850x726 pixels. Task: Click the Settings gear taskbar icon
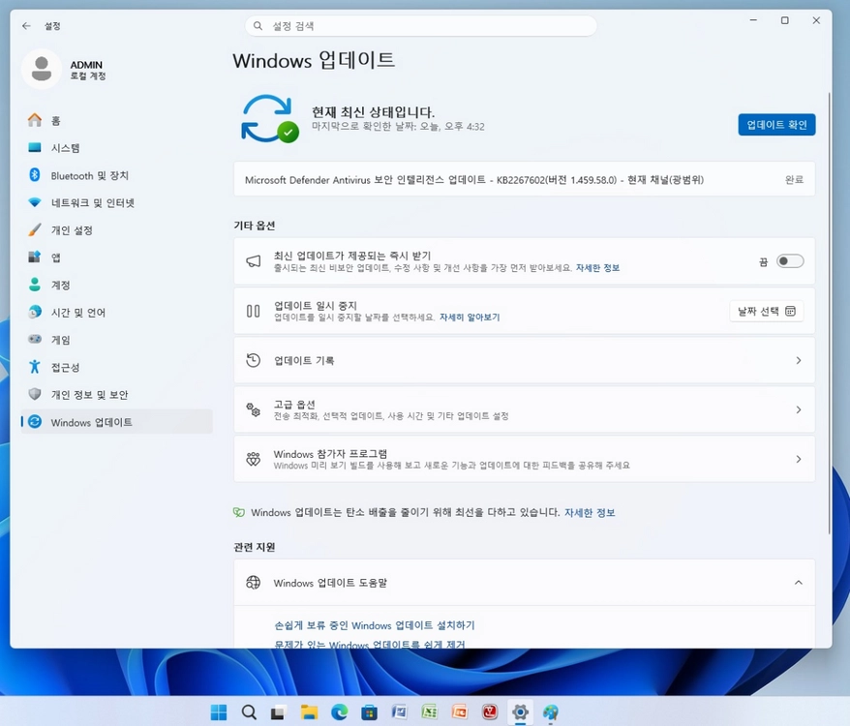(x=520, y=711)
